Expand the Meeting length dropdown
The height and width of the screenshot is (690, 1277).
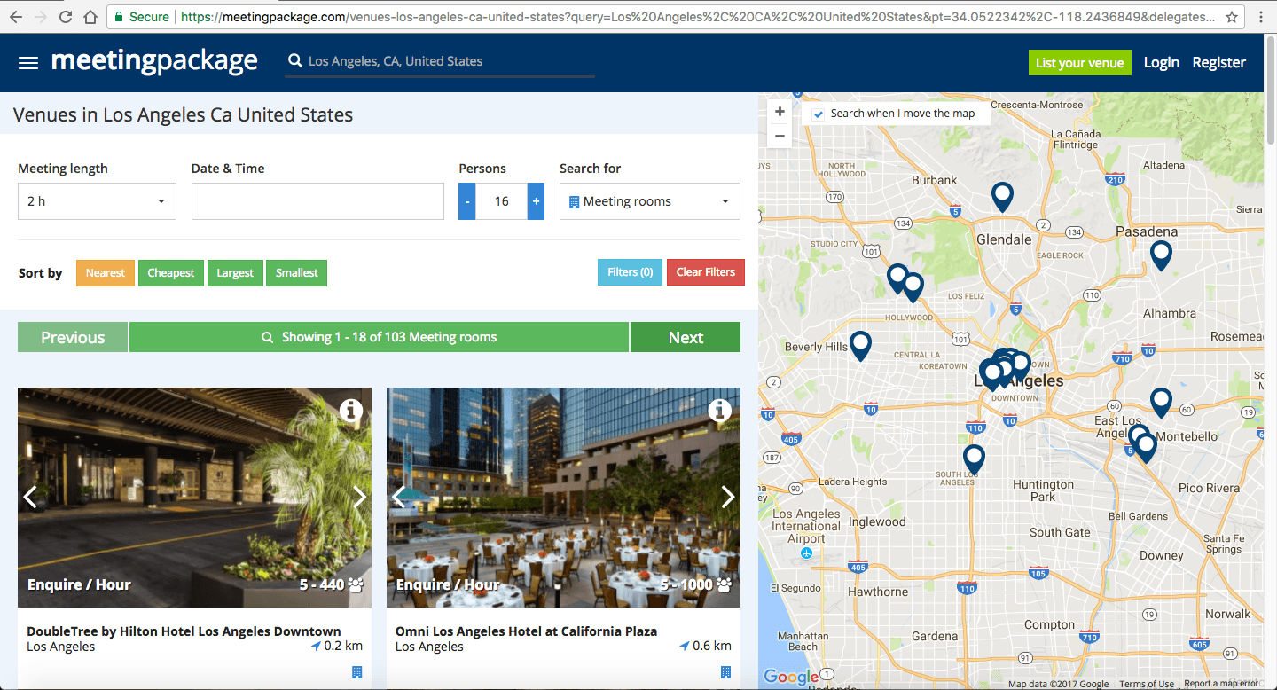click(x=97, y=201)
